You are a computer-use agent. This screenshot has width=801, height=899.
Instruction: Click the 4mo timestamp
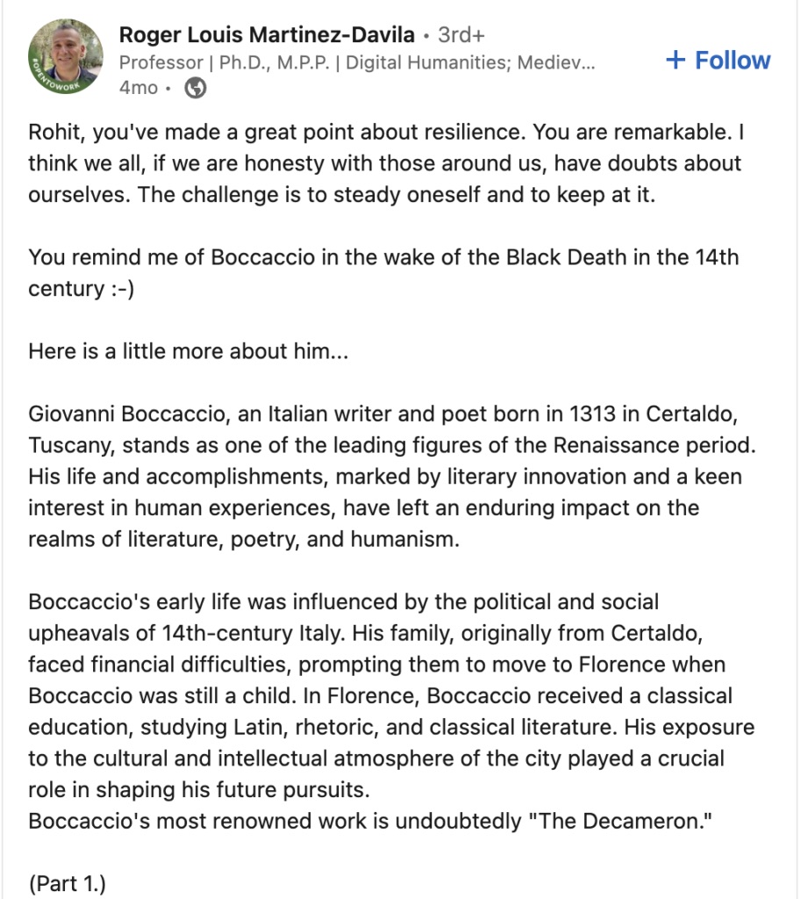point(138,88)
